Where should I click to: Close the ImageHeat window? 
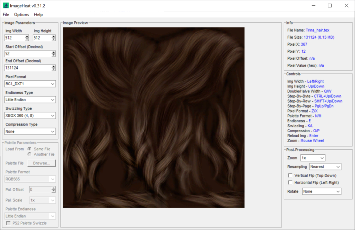coord(346,6)
